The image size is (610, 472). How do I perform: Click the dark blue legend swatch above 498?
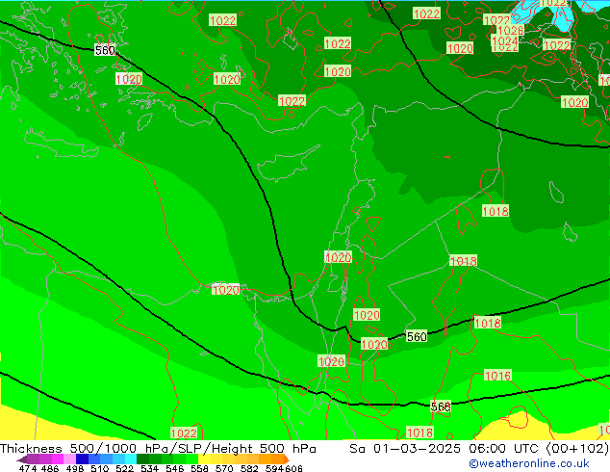[82, 459]
